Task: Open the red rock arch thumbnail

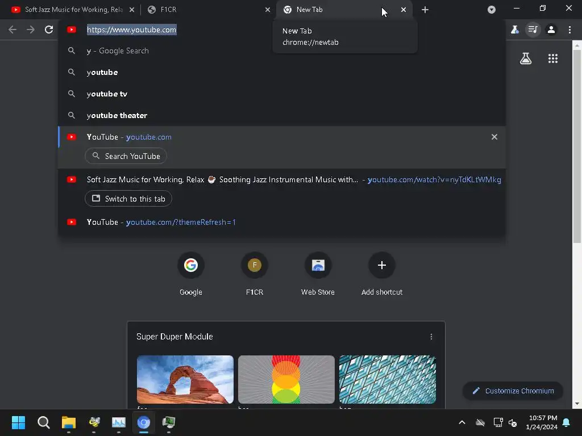Action: point(185,380)
